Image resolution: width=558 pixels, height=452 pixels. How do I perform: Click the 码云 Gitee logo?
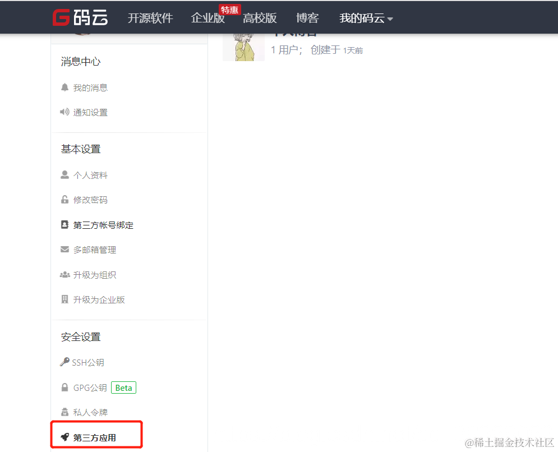[x=80, y=17]
